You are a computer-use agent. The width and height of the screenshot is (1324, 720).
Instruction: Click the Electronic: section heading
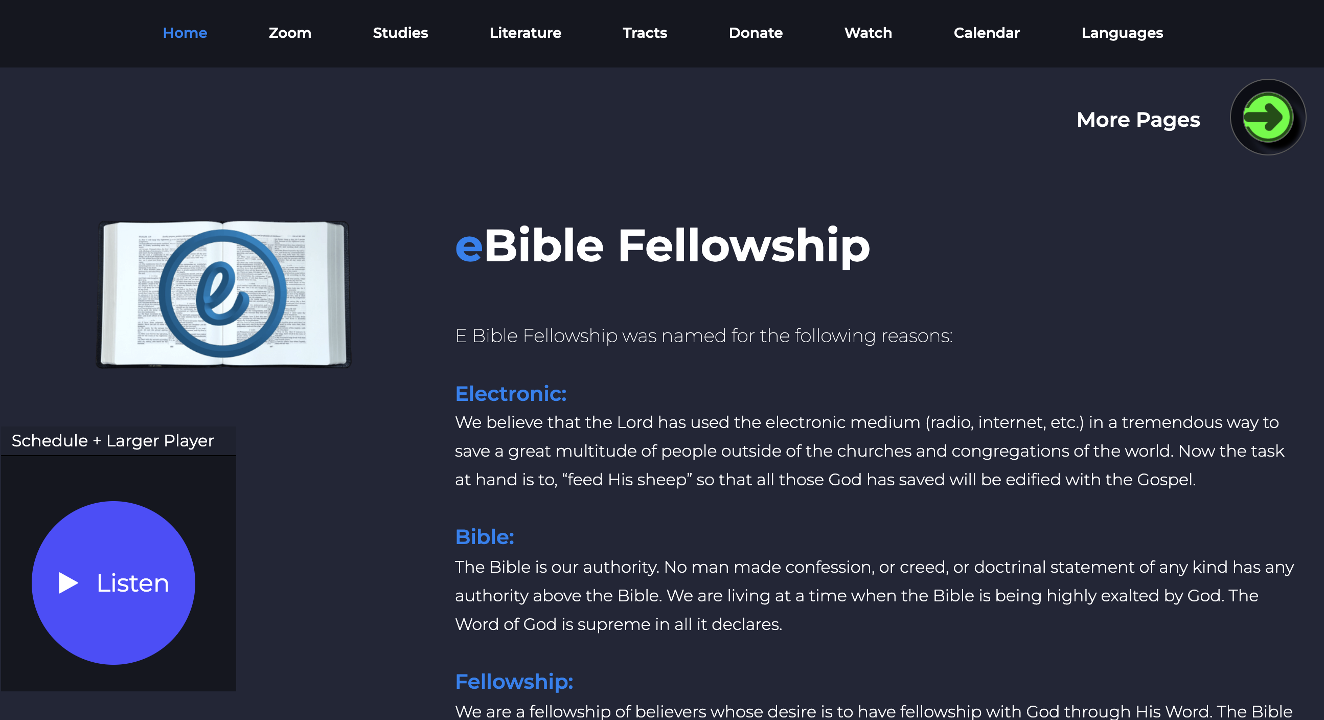(x=510, y=394)
